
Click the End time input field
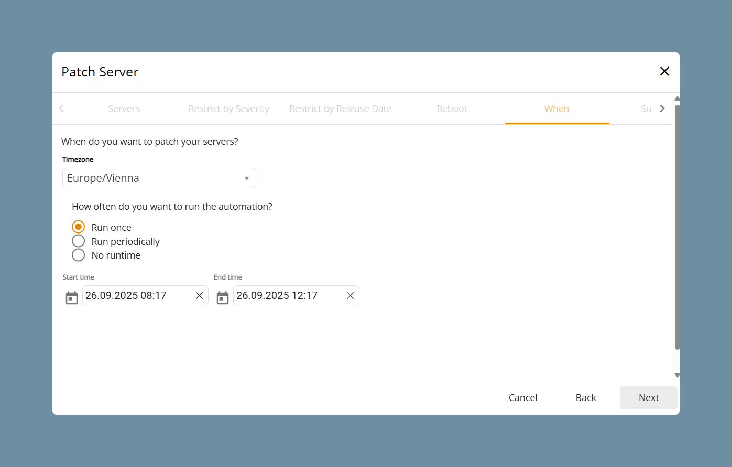pos(296,295)
